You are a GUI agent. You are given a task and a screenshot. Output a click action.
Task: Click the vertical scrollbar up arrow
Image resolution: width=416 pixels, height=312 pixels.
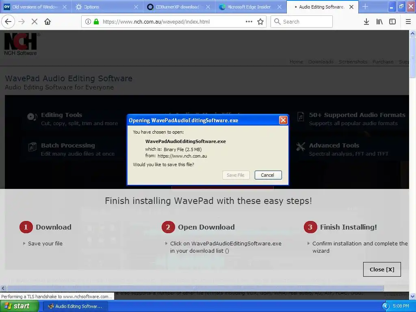[412, 33]
